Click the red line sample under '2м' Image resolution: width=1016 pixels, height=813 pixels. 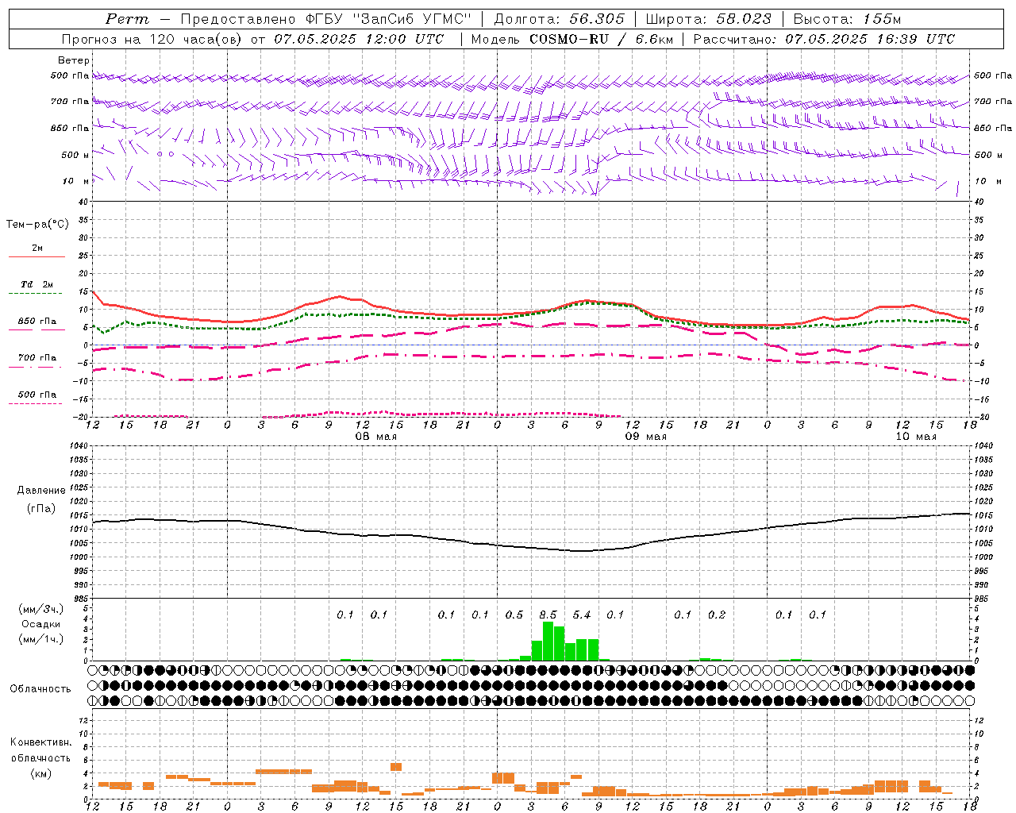tap(37, 257)
